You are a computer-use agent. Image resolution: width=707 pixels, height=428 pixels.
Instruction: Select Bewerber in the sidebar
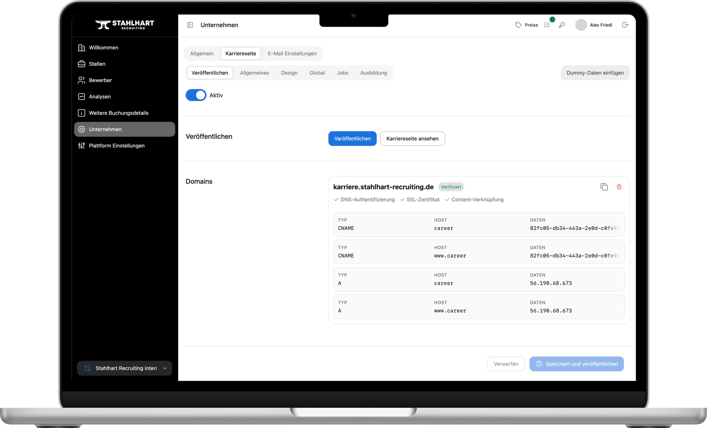click(100, 80)
